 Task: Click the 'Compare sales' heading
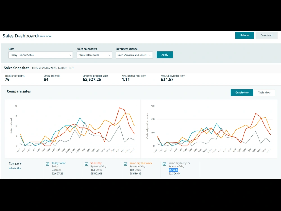(x=19, y=91)
